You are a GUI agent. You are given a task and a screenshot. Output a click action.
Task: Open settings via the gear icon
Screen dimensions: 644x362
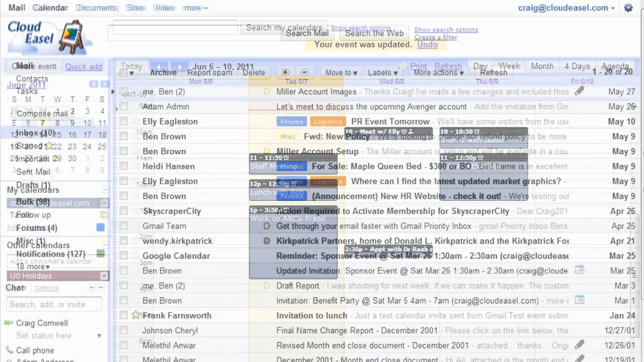click(628, 8)
